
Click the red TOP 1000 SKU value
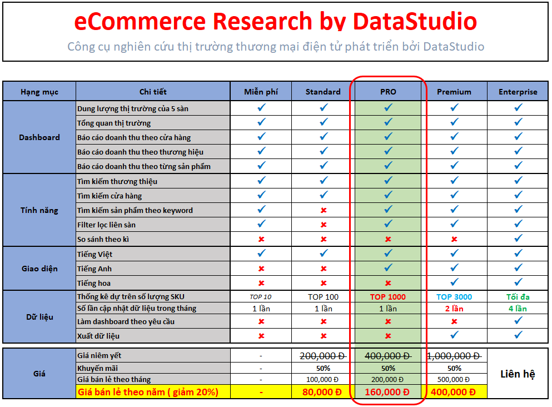pyautogui.click(x=388, y=297)
